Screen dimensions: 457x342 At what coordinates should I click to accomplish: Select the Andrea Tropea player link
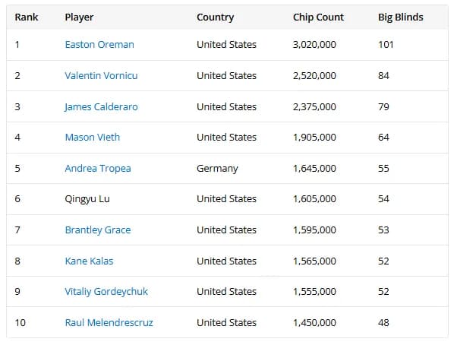pyautogui.click(x=98, y=169)
